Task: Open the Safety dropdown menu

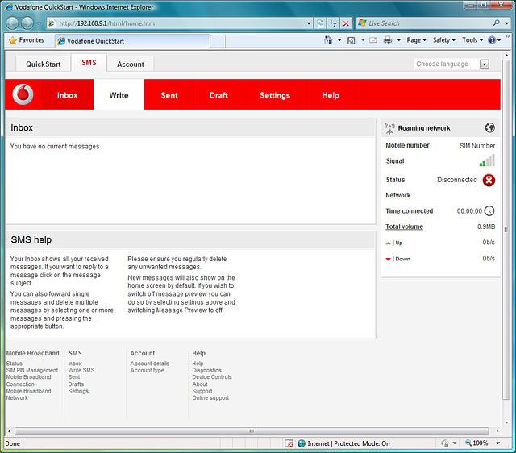Action: pos(444,40)
